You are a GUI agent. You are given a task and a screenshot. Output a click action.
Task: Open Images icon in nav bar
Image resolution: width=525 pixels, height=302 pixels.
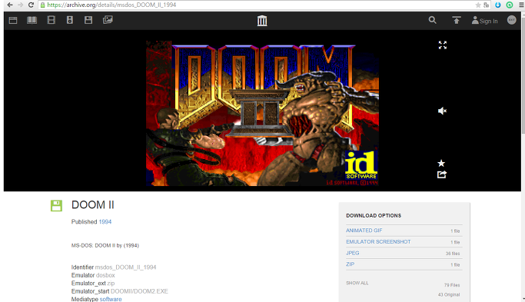click(x=108, y=20)
